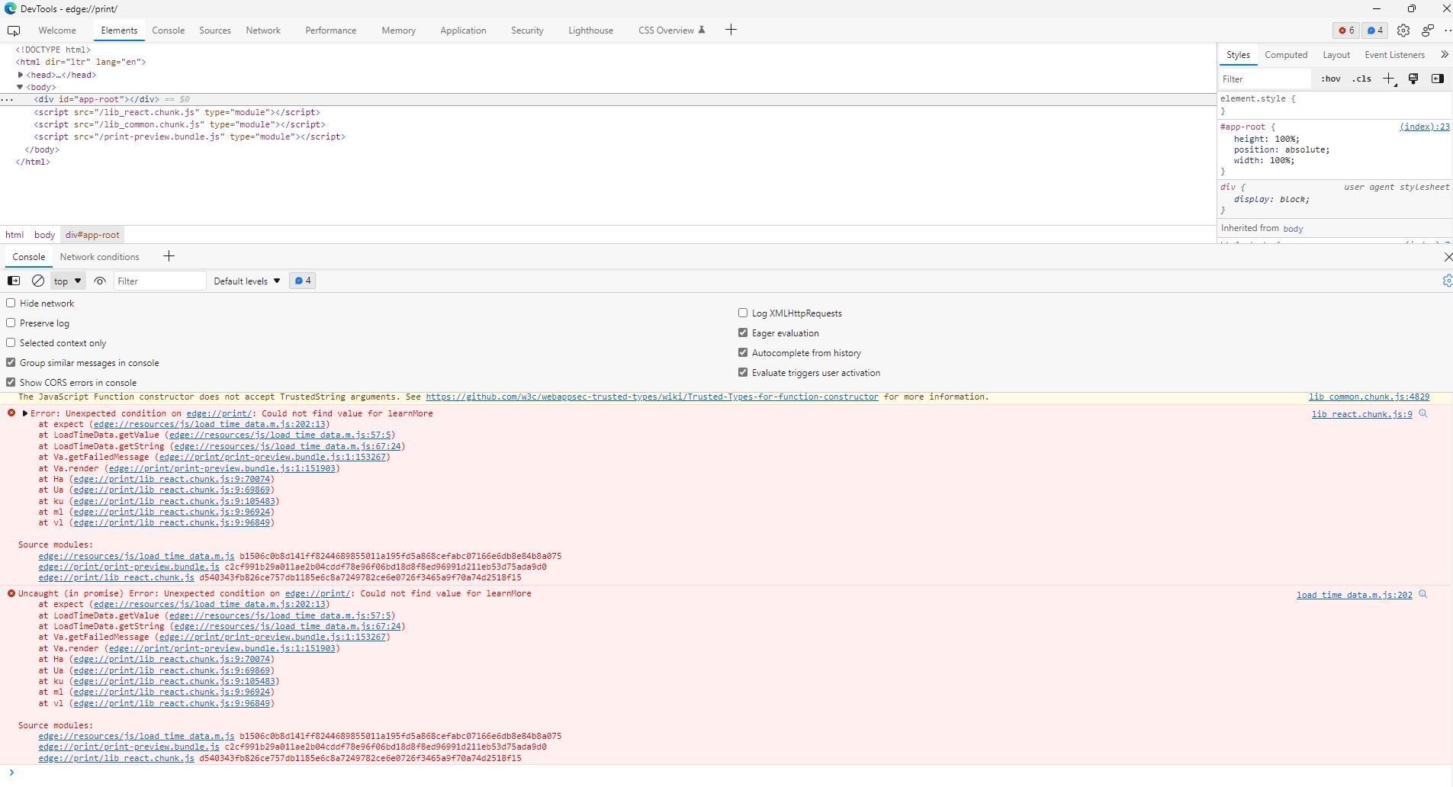Screen dimensions: 1453x787
Task: Close the console drawer
Action: pyautogui.click(x=1447, y=257)
